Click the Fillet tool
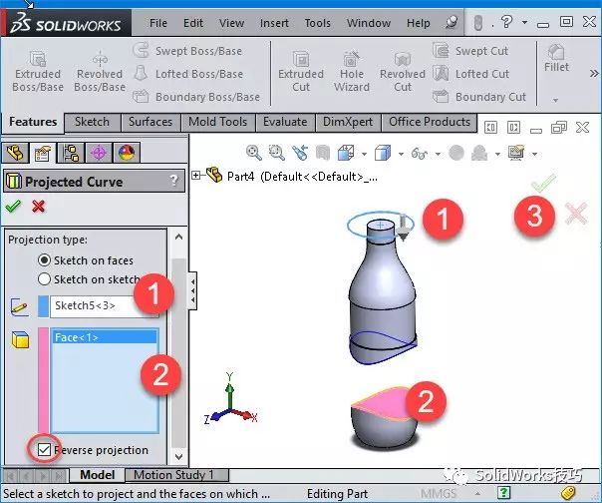Screen dimensions: 602x503 (556, 59)
